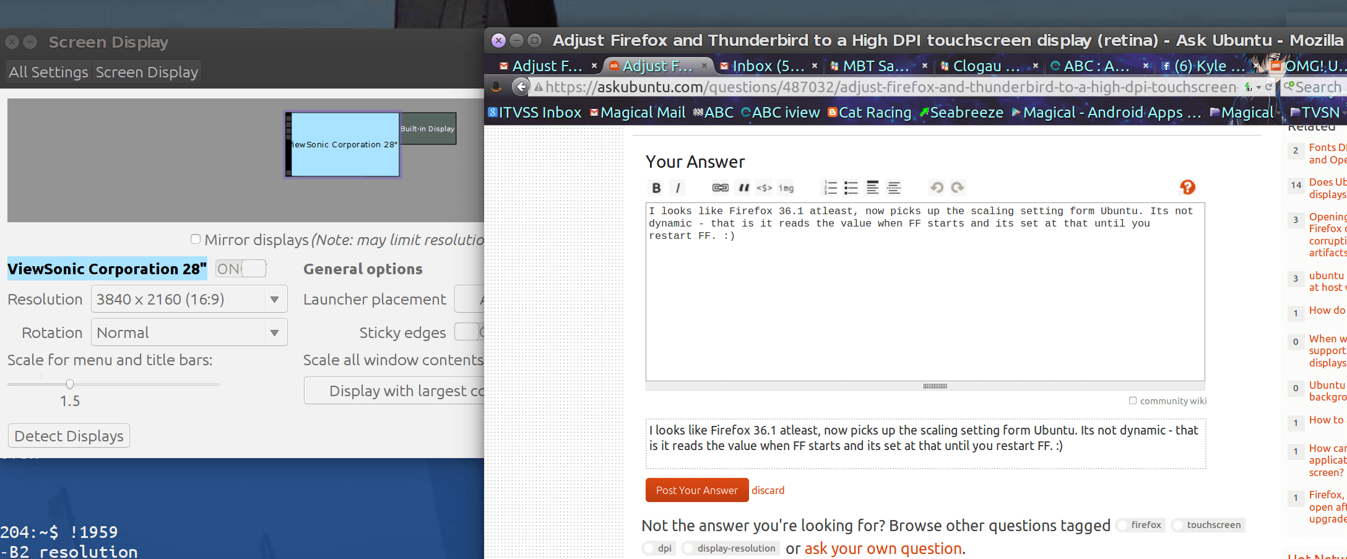Go to All Settings
Image resolution: width=1347 pixels, height=559 pixels.
49,72
